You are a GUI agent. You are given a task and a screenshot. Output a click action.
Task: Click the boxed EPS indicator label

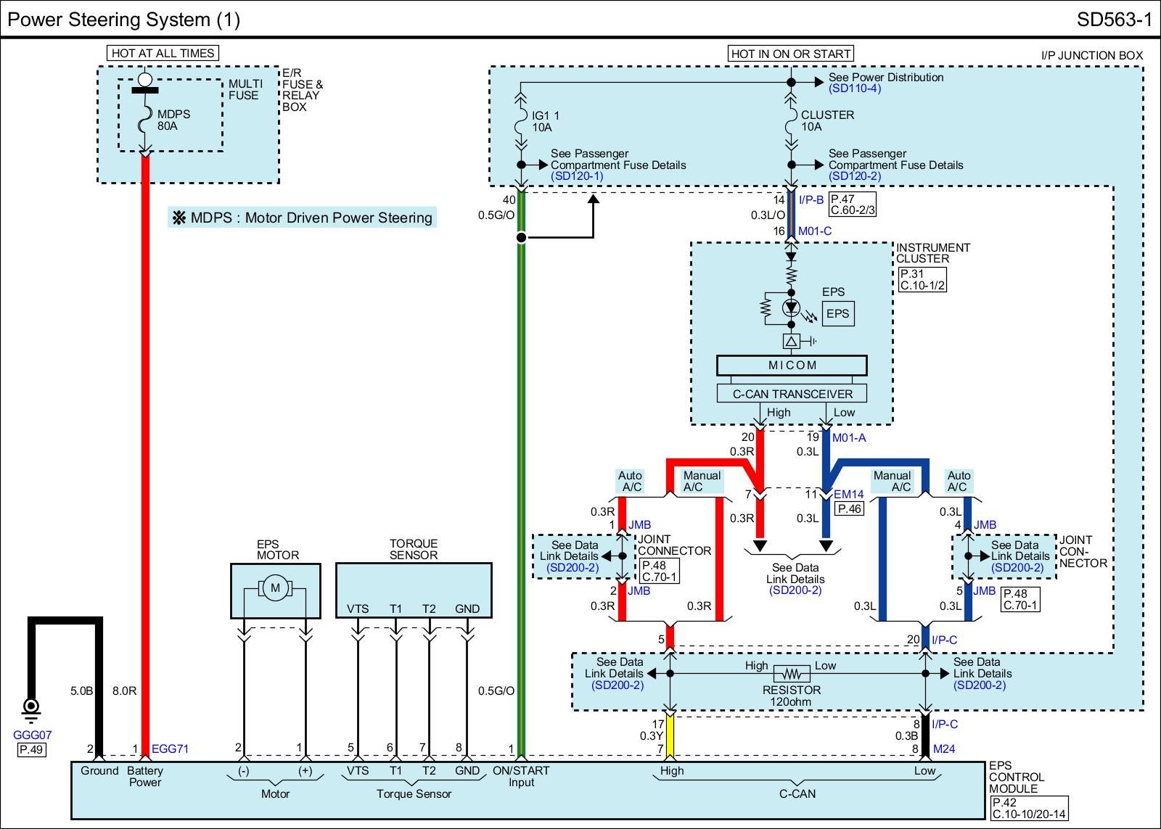click(837, 314)
